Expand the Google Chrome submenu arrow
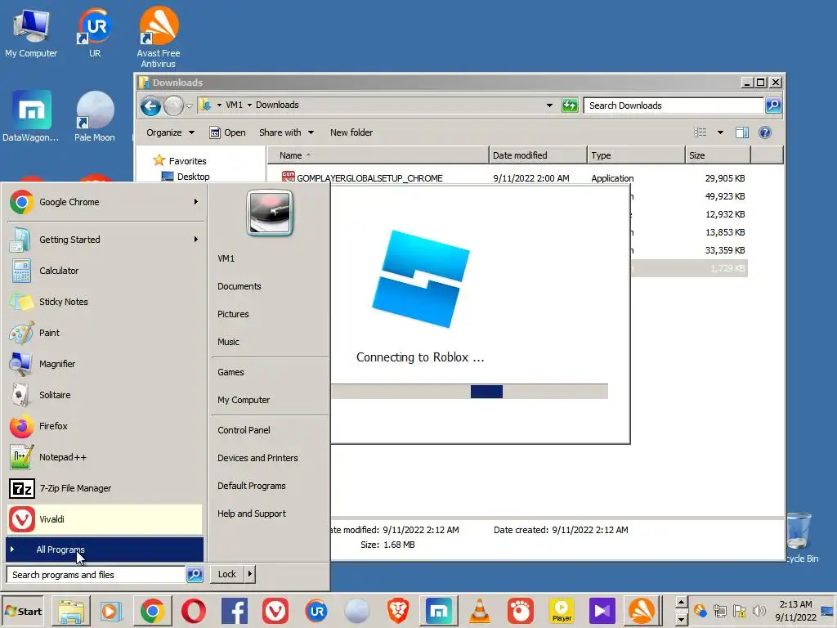Image resolution: width=837 pixels, height=628 pixels. (196, 202)
